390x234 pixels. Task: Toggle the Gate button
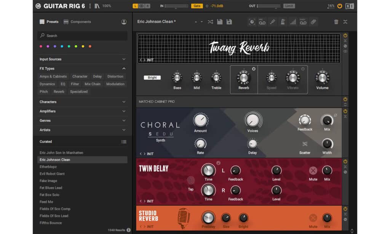coord(197,6)
